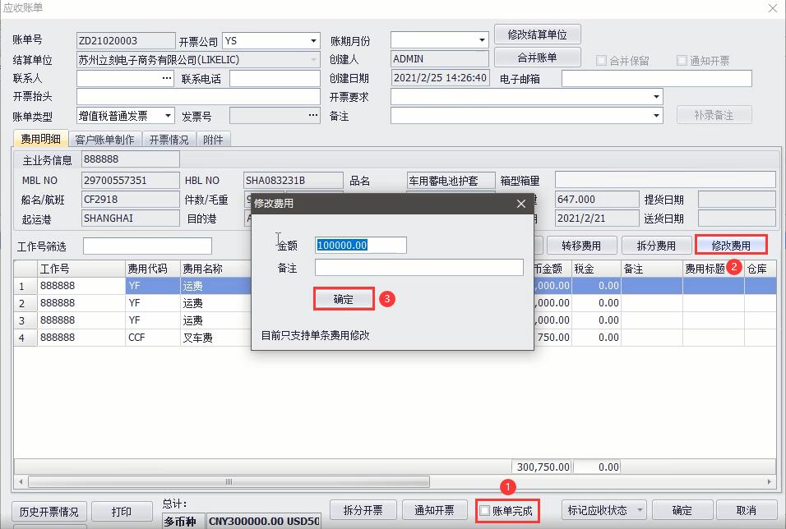Expand the 开票公司 dropdown
The image size is (786, 529).
[x=313, y=41]
